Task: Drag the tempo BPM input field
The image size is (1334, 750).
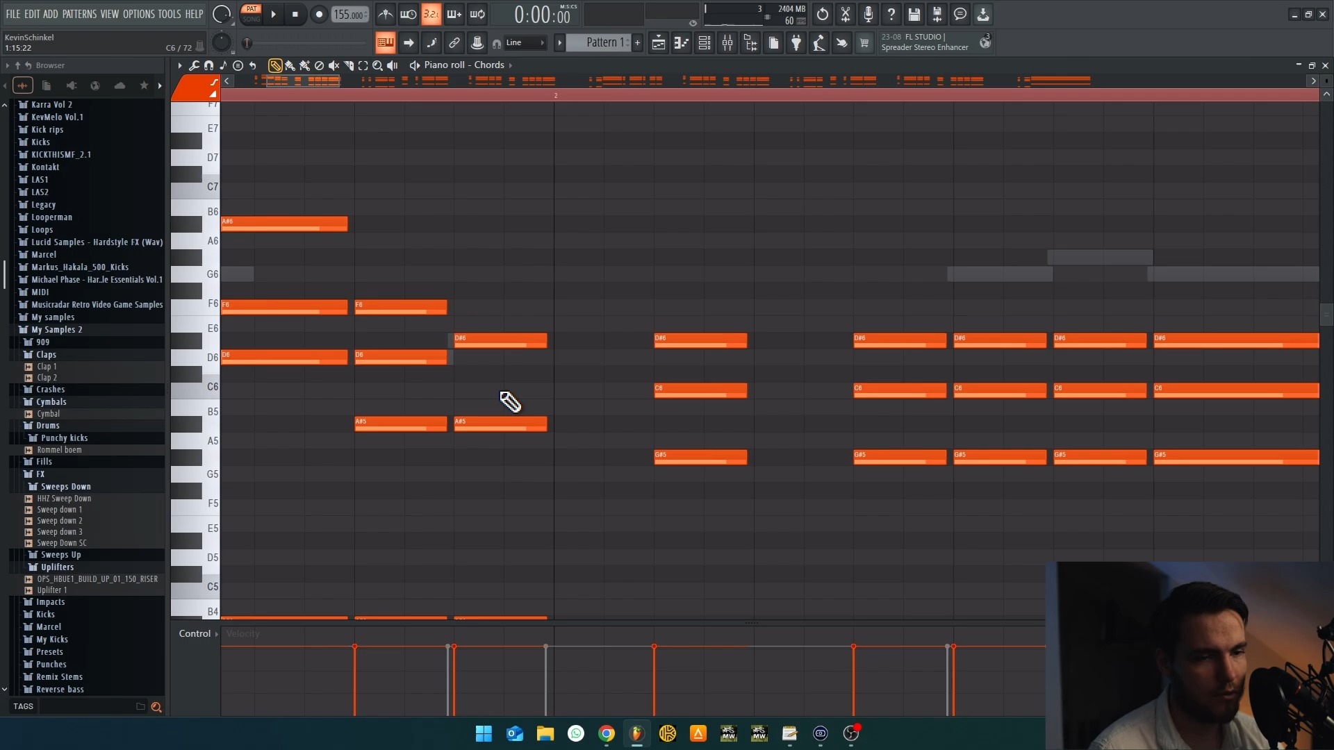Action: [x=350, y=14]
